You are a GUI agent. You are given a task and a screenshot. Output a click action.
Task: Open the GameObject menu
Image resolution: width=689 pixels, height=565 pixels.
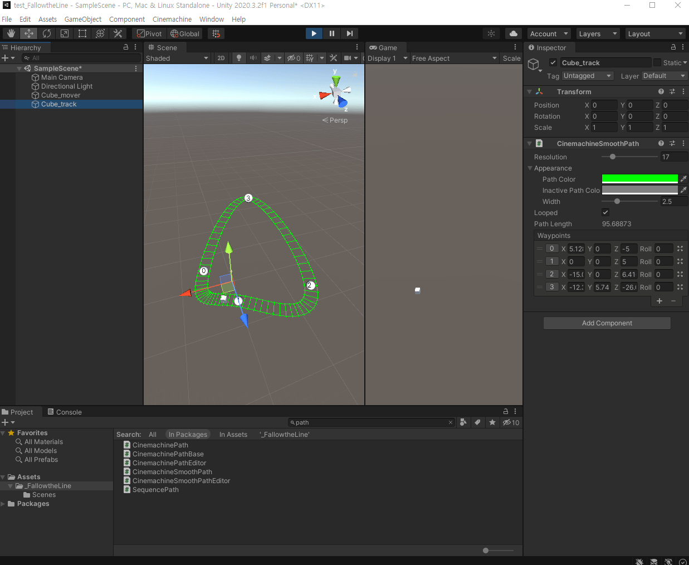point(83,19)
